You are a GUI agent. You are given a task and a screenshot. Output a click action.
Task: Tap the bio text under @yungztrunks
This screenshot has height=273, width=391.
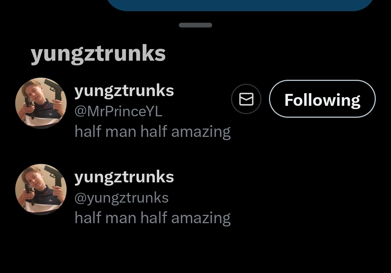point(152,218)
